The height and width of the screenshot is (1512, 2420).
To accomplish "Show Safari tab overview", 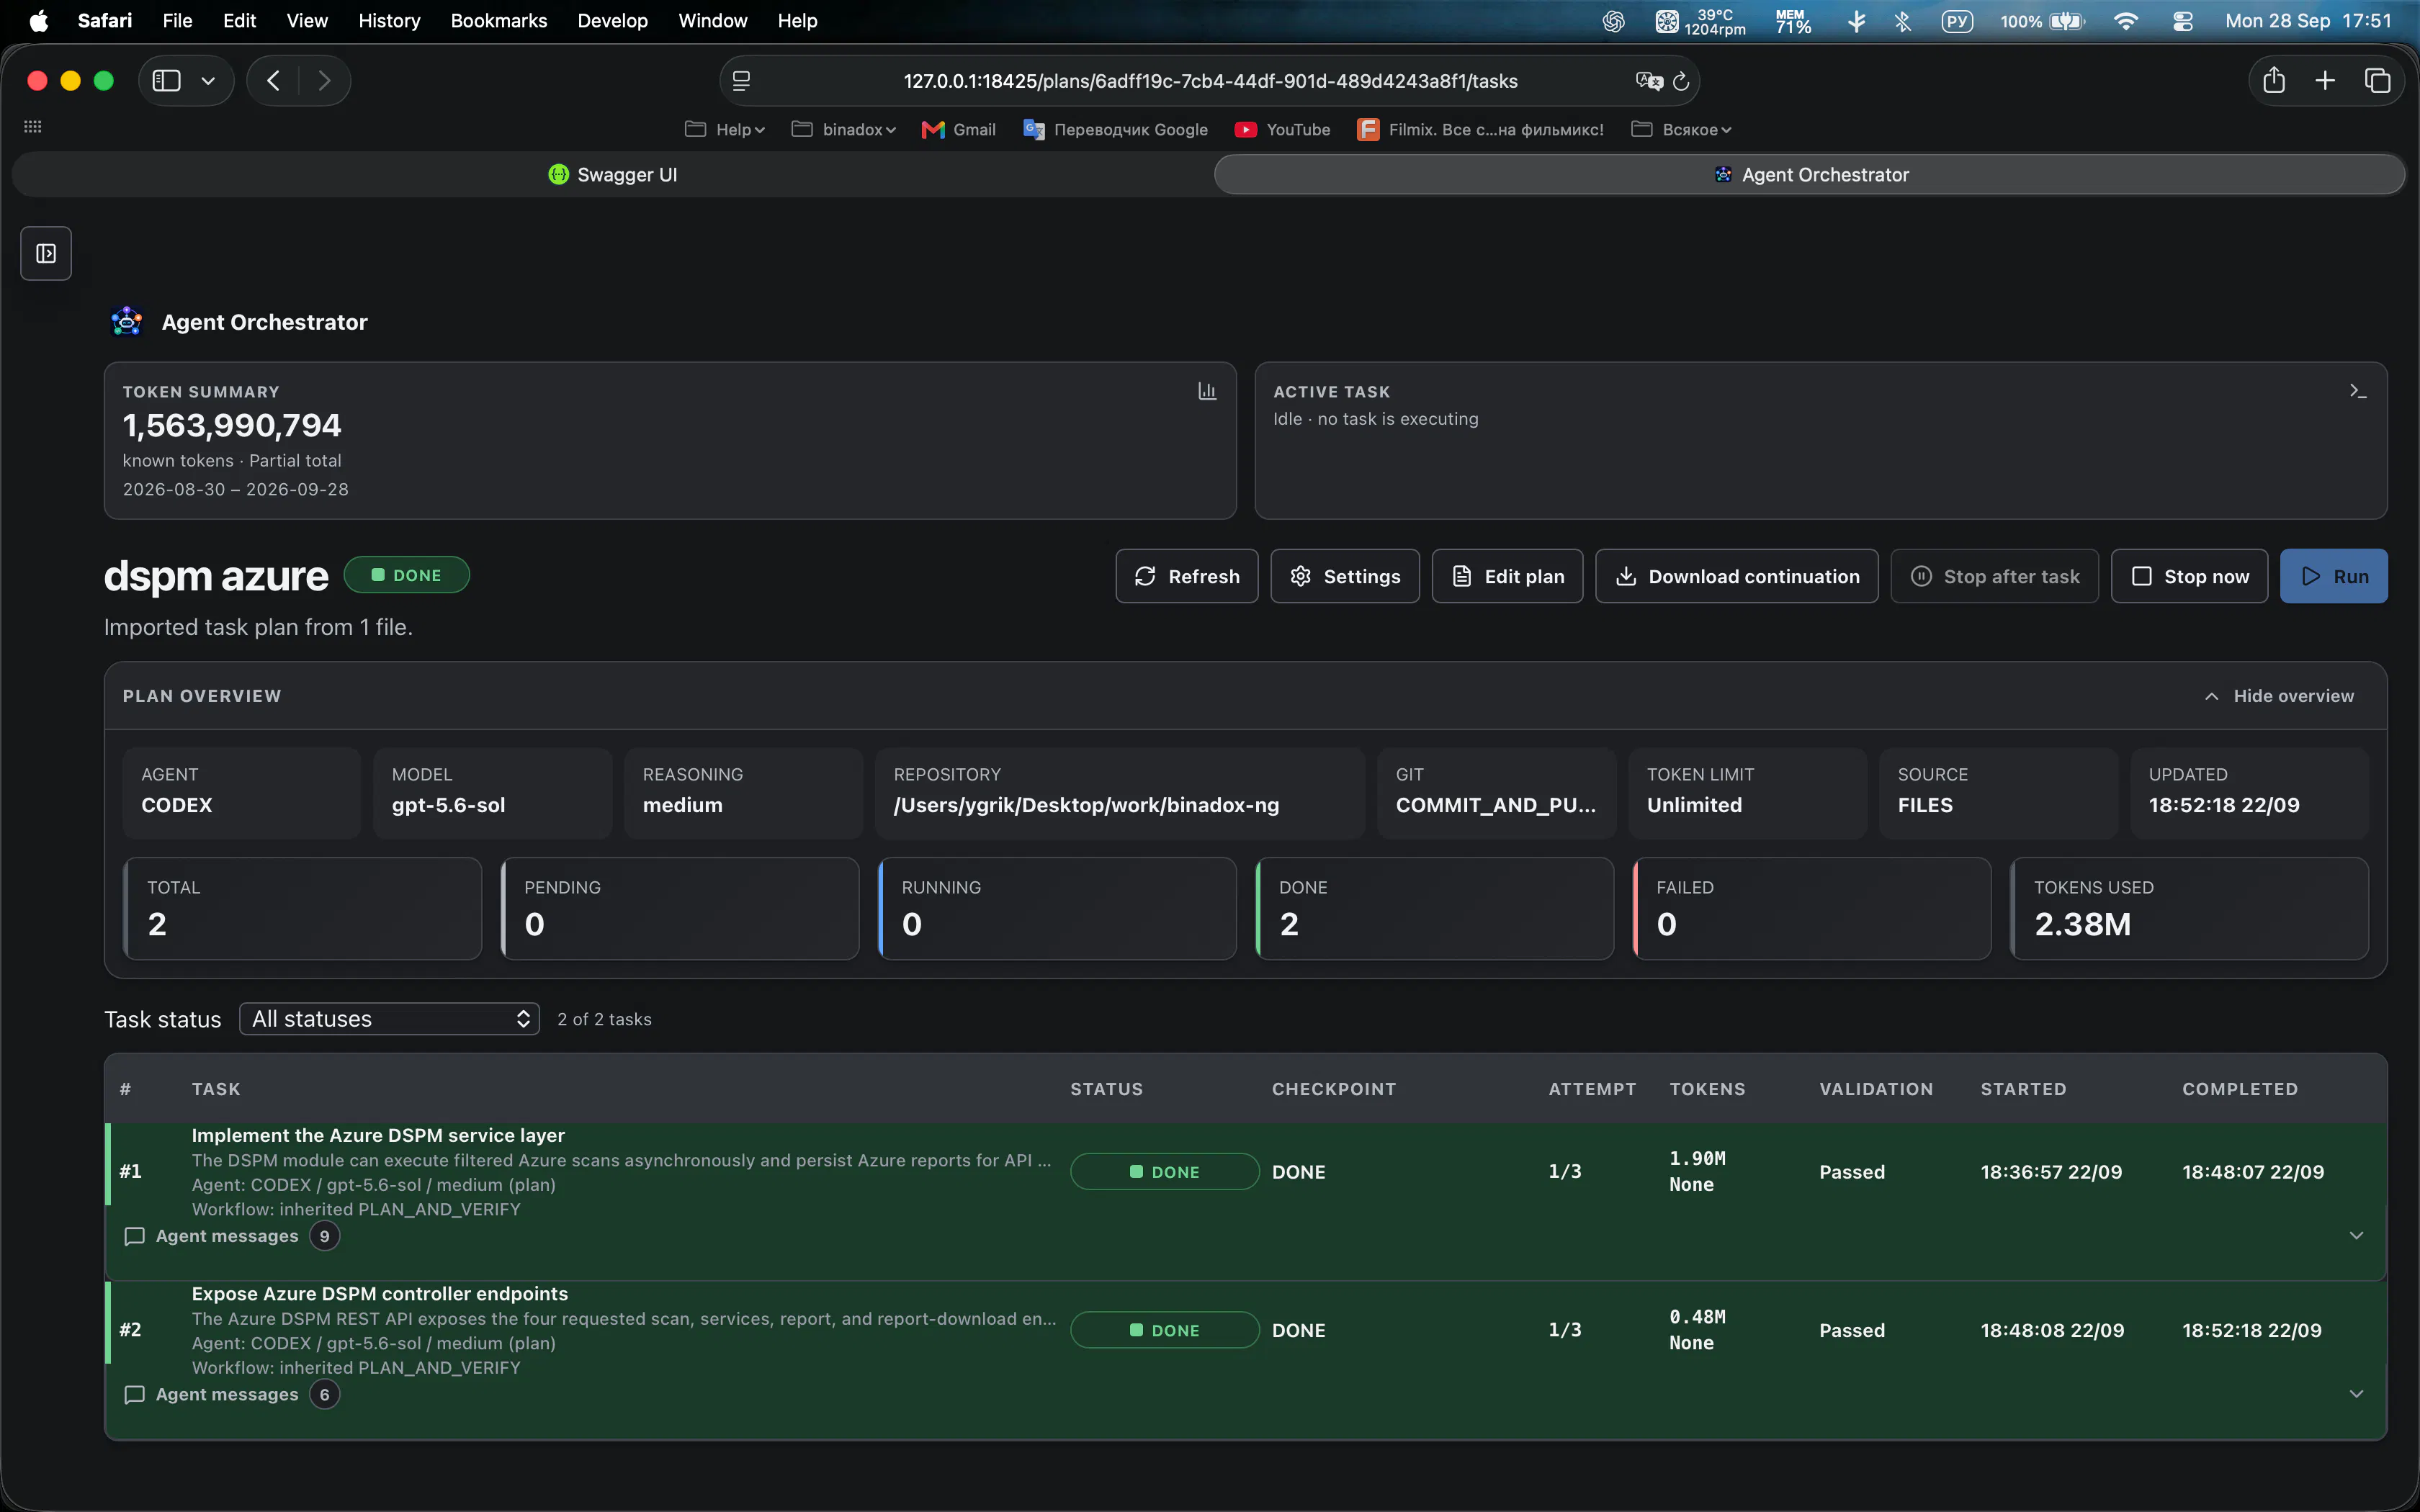I will point(2377,81).
